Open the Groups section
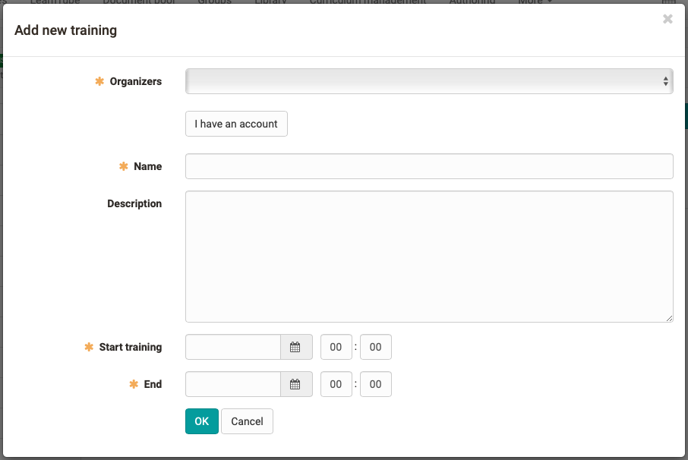 pos(214,2)
